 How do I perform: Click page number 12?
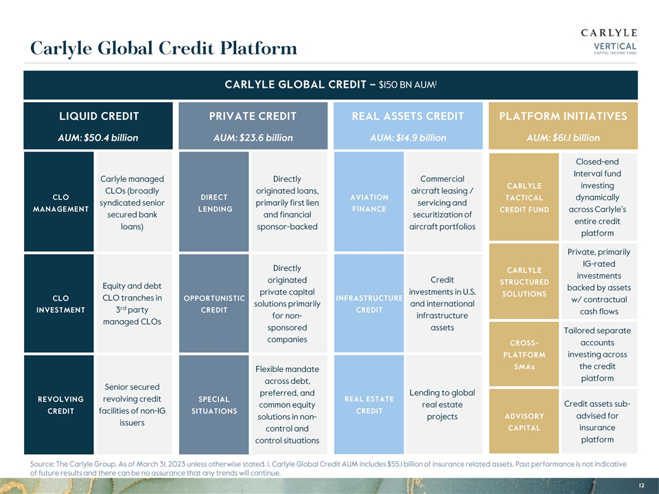(641, 485)
